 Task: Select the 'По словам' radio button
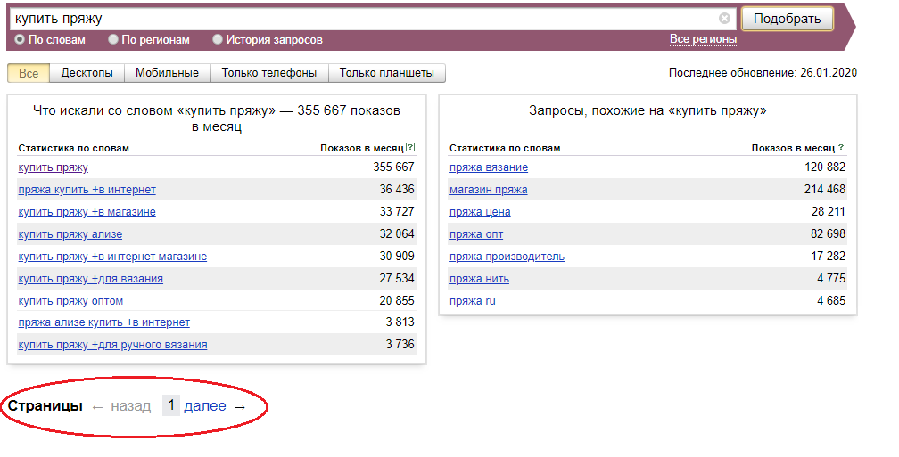click(20, 39)
